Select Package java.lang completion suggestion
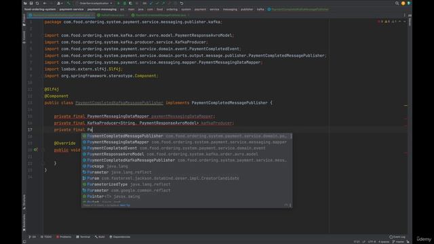This screenshot has height=244, width=434. coord(186,166)
